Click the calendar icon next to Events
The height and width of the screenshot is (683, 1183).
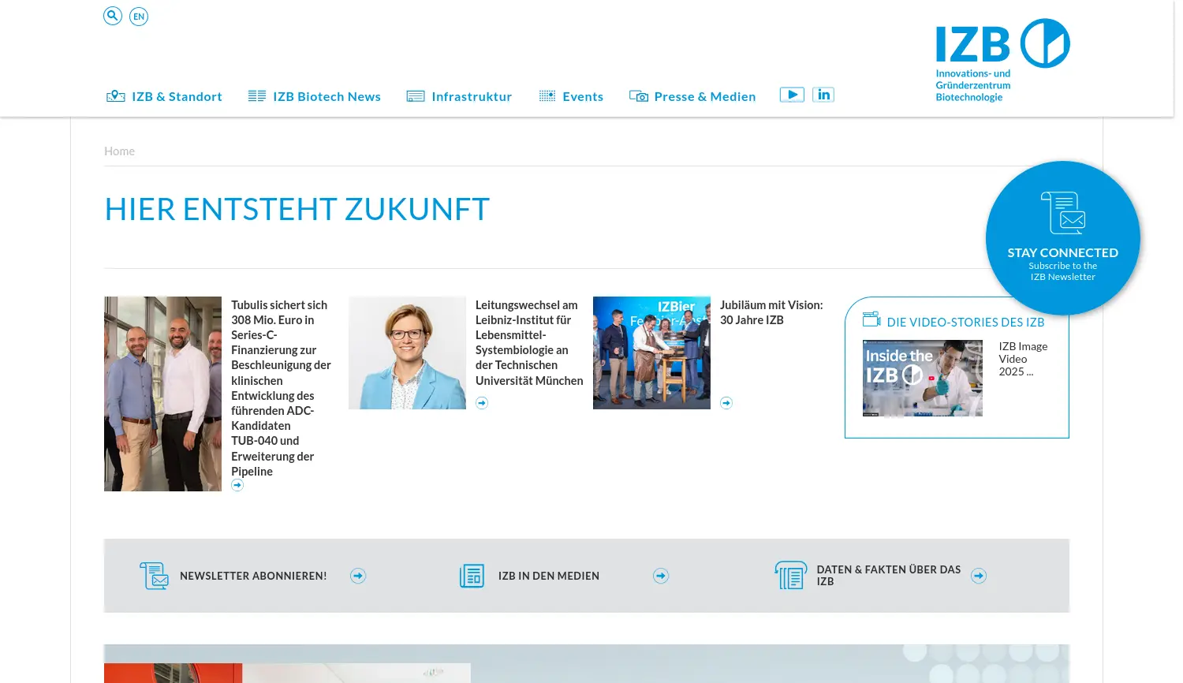click(x=547, y=95)
